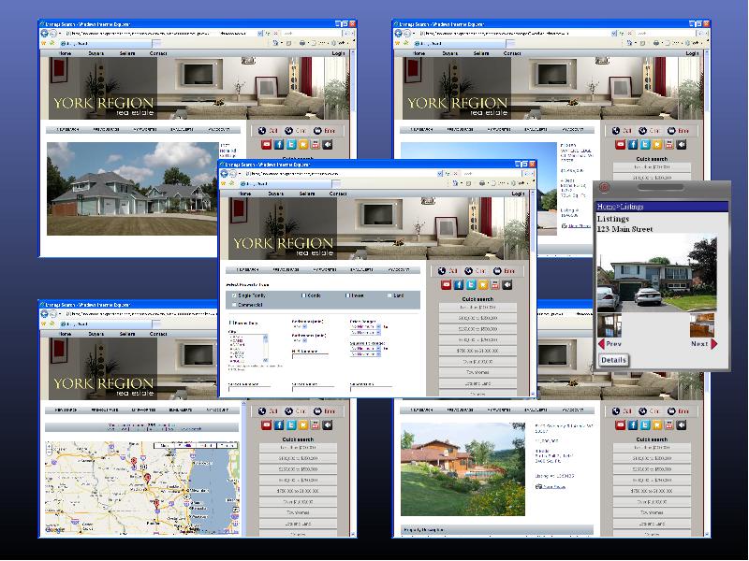Click red Next arrow on phone mockup
The height and width of the screenshot is (561, 749).
tap(714, 344)
